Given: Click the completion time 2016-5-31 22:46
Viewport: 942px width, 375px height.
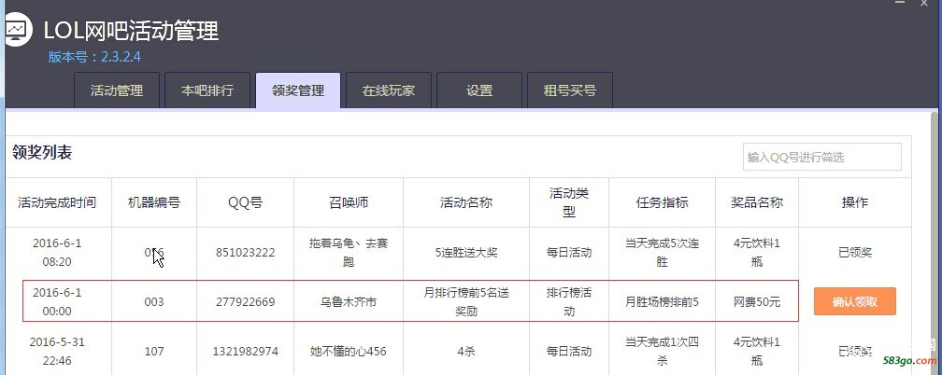Looking at the screenshot, I should (57, 351).
